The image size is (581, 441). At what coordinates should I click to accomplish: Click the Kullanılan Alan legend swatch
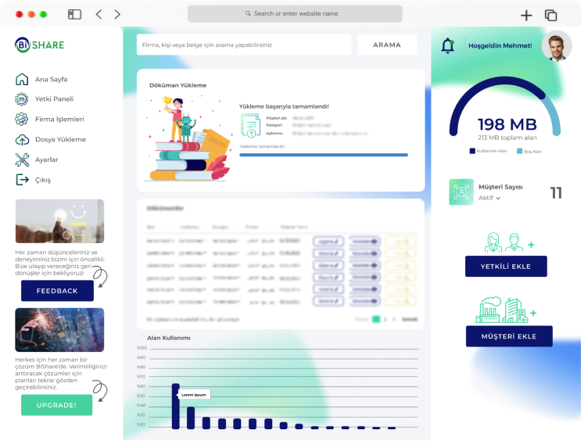(472, 151)
